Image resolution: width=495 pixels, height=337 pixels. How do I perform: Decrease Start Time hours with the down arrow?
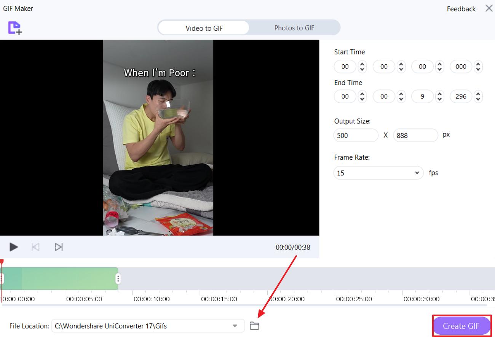pos(362,69)
